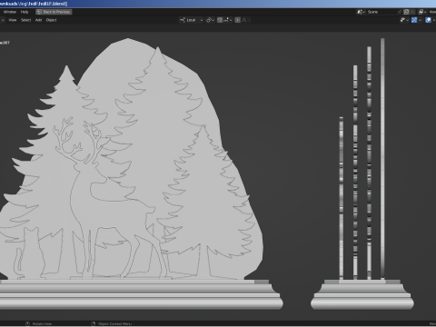
Task: Open the viewport Add menu
Action: coord(38,20)
